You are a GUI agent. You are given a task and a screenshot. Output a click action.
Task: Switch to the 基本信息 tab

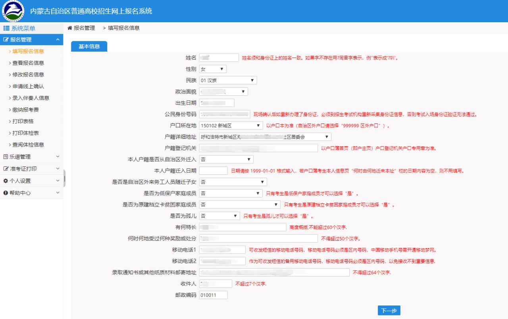pyautogui.click(x=89, y=46)
